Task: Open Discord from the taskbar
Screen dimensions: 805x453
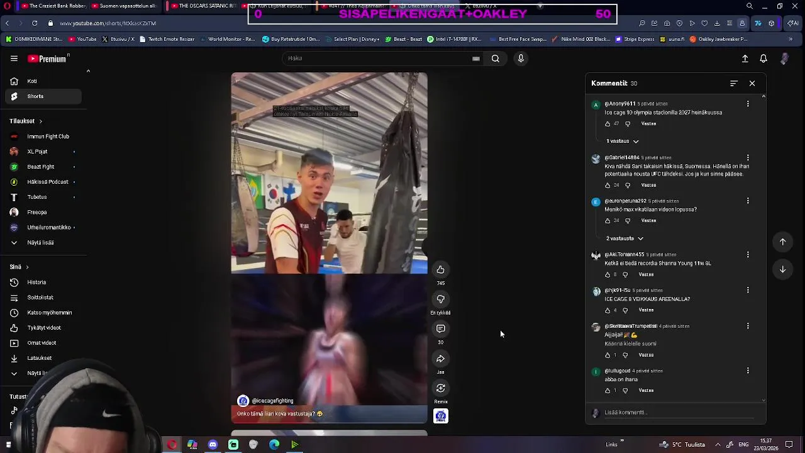Action: pos(213,445)
